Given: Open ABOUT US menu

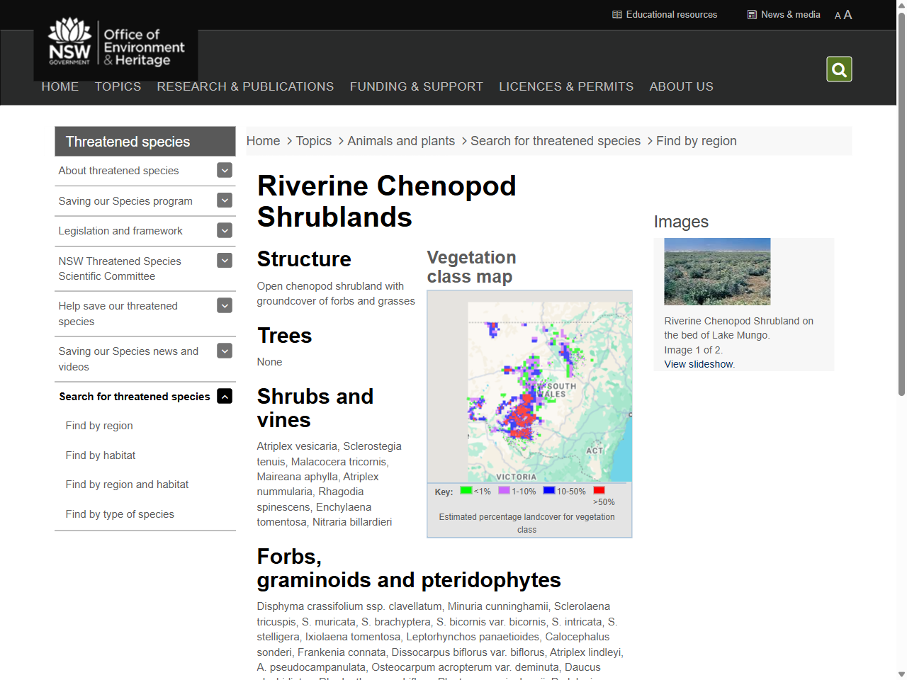Looking at the screenshot, I should (682, 86).
